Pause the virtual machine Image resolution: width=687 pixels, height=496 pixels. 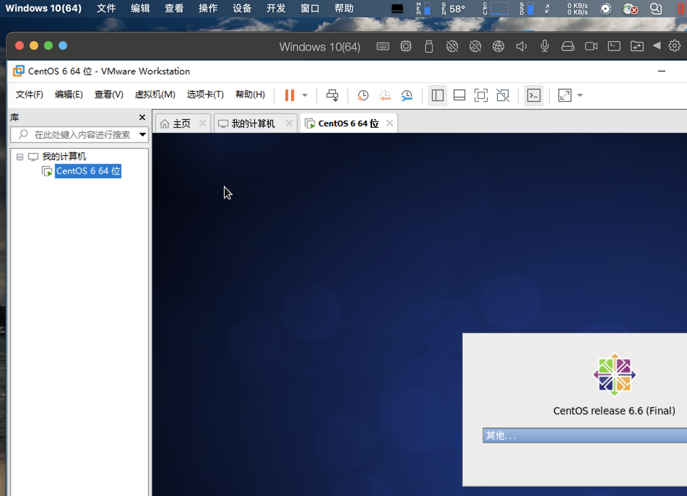pos(290,95)
